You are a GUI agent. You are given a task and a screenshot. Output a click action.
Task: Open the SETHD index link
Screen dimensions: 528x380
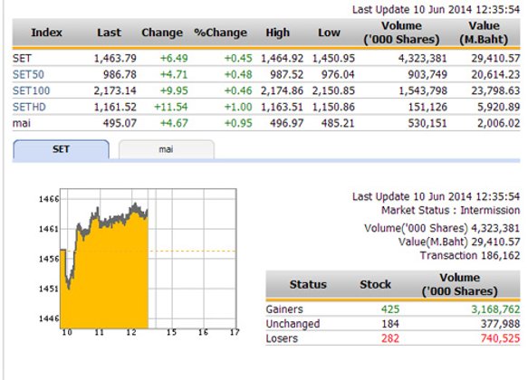tap(29, 107)
